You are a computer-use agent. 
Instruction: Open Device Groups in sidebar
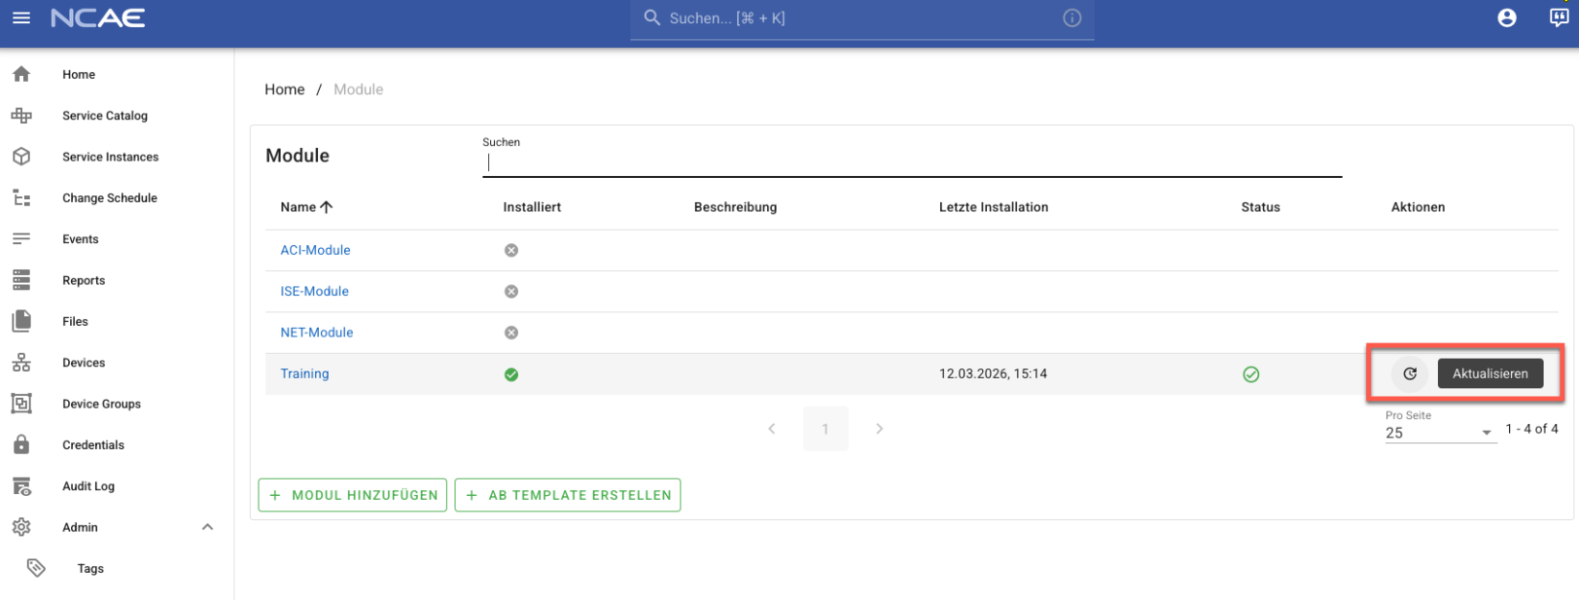point(101,404)
